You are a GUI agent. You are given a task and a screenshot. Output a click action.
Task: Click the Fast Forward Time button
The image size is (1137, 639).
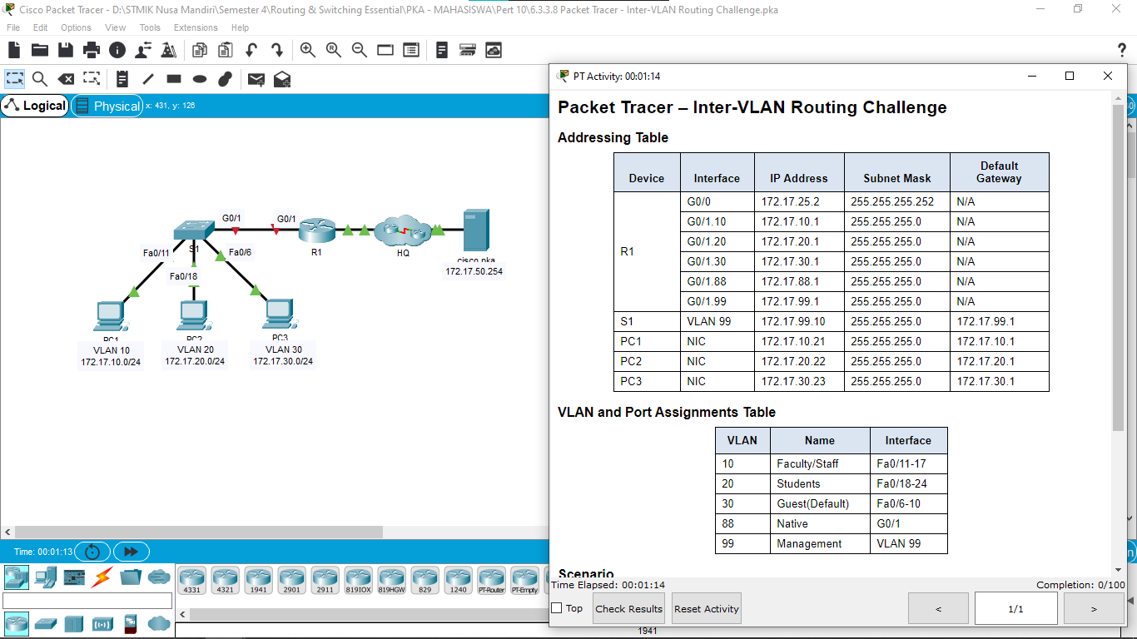[x=131, y=552]
